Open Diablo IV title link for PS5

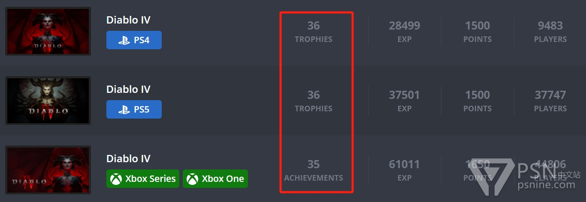click(128, 89)
